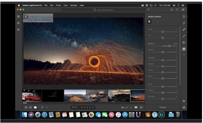Open the help question mark icon
Viewport: 203px width, 123px height.
point(177,10)
